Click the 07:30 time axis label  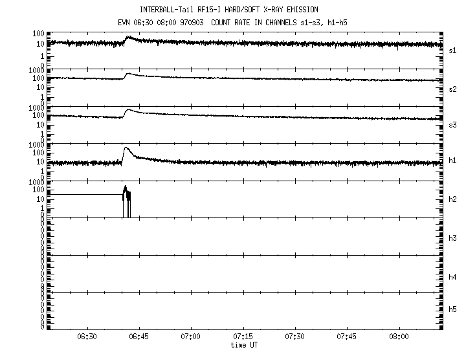click(x=295, y=337)
